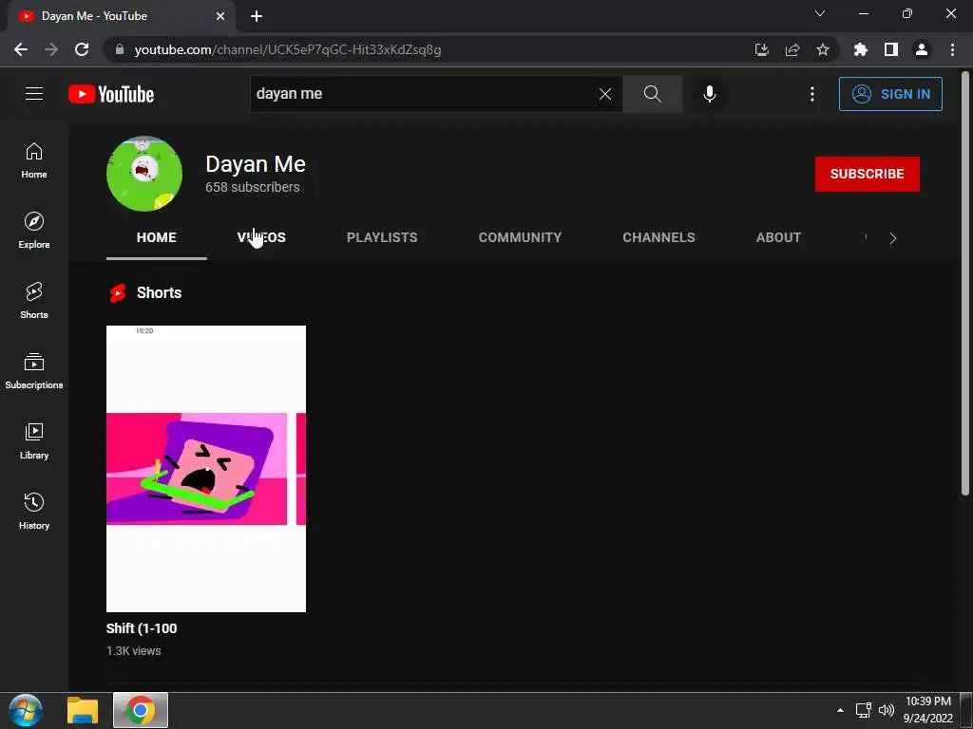Open the Shift short thumbnail

click(206, 469)
